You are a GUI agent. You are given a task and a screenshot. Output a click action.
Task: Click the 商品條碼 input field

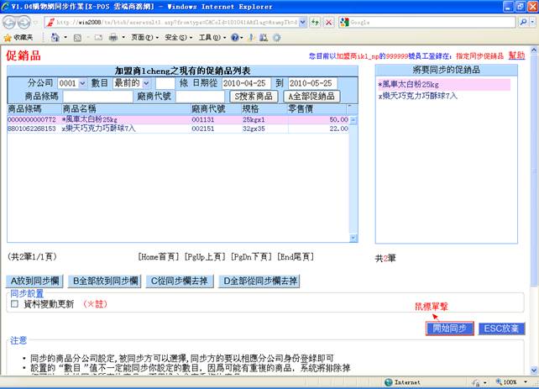(97, 97)
